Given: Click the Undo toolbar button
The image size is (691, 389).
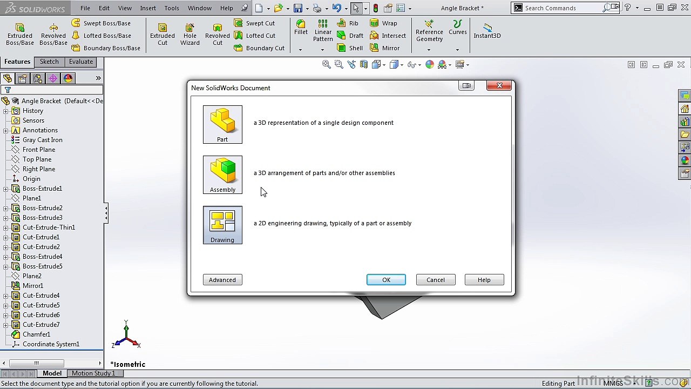Looking at the screenshot, I should tap(336, 8).
